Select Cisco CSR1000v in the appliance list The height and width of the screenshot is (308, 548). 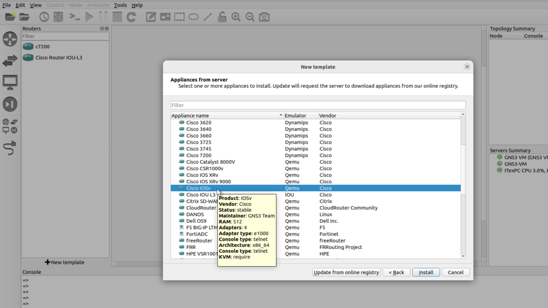(x=204, y=168)
